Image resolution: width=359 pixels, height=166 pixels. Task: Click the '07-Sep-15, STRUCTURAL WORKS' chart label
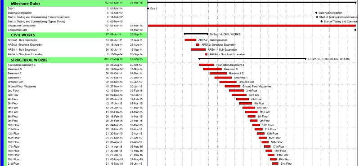point(329,59)
